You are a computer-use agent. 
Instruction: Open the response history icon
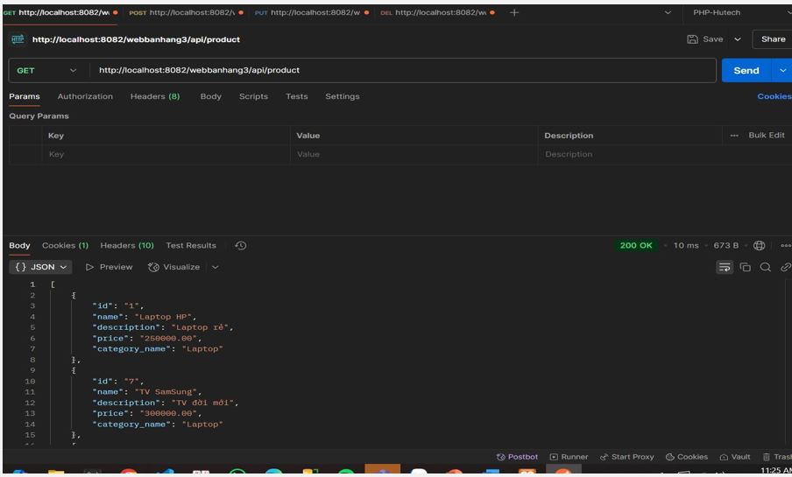point(241,246)
